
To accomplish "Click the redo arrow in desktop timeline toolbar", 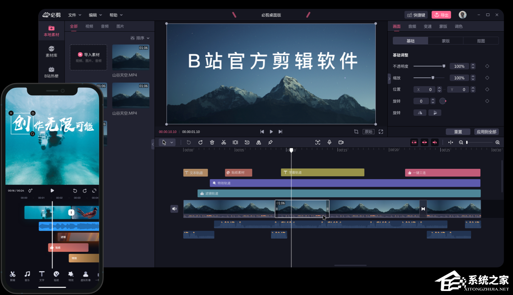I will [x=201, y=143].
